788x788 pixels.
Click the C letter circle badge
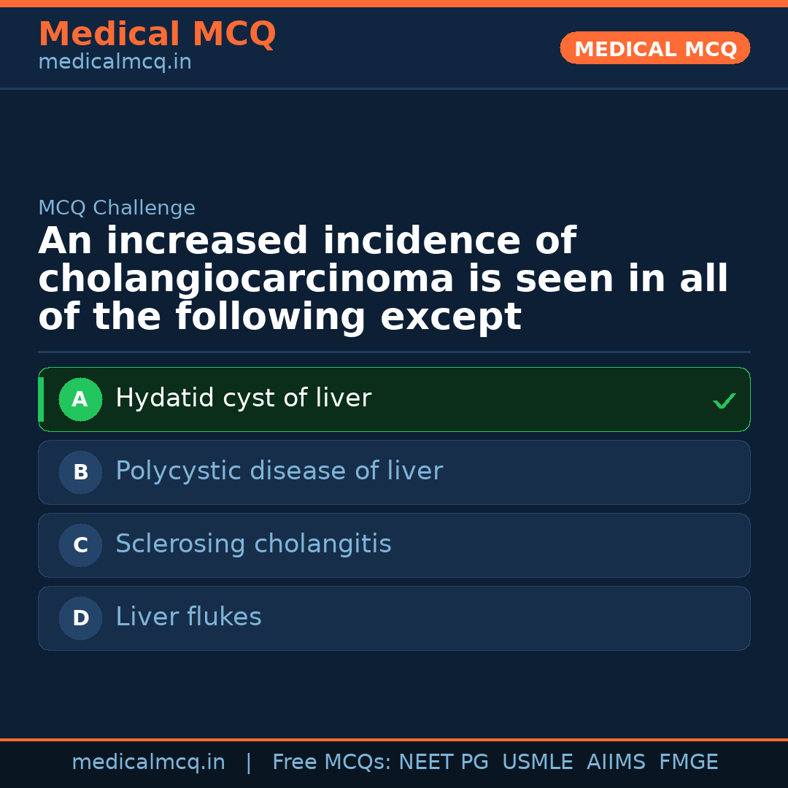coord(80,546)
